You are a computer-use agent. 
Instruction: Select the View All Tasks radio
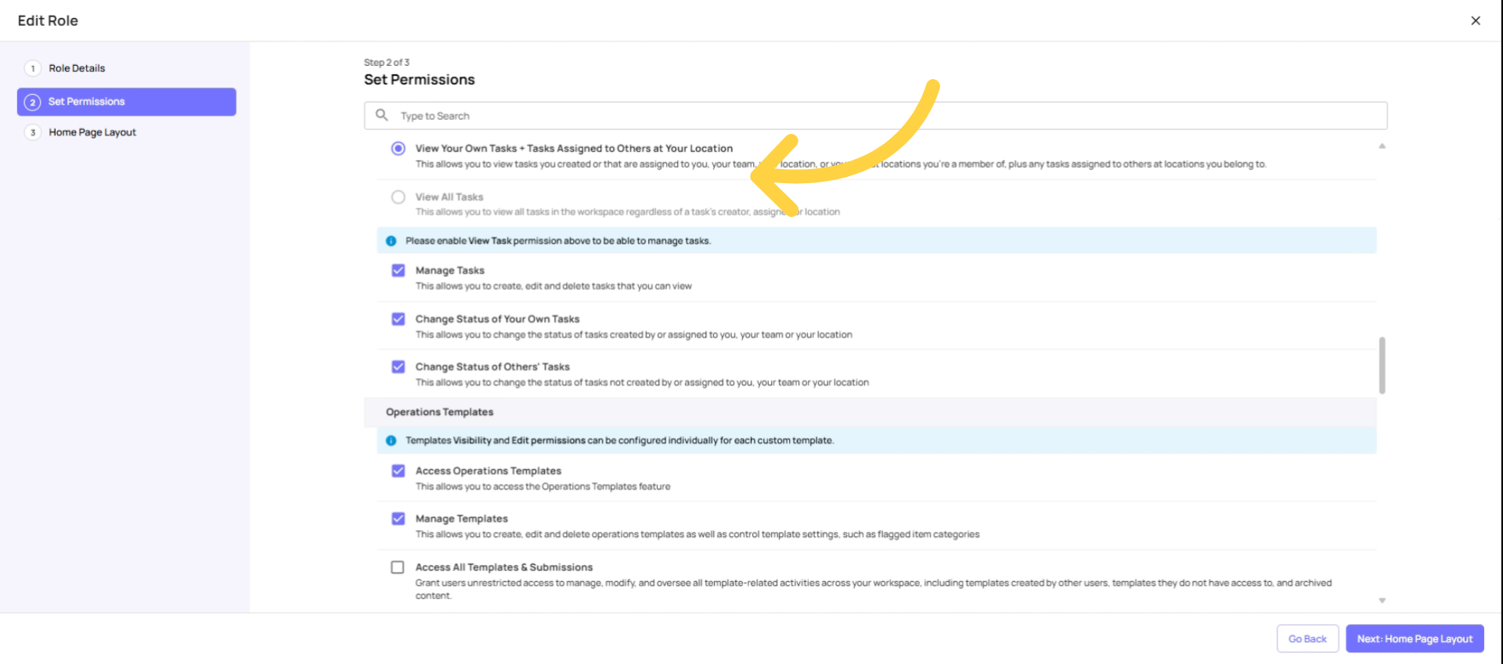point(398,197)
